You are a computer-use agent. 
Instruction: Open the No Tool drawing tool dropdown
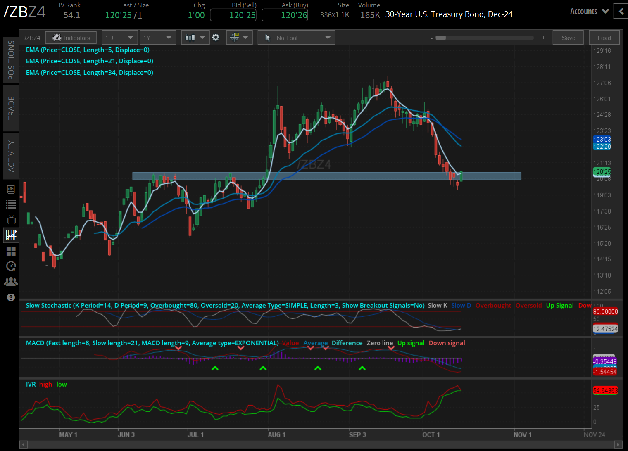coord(296,37)
